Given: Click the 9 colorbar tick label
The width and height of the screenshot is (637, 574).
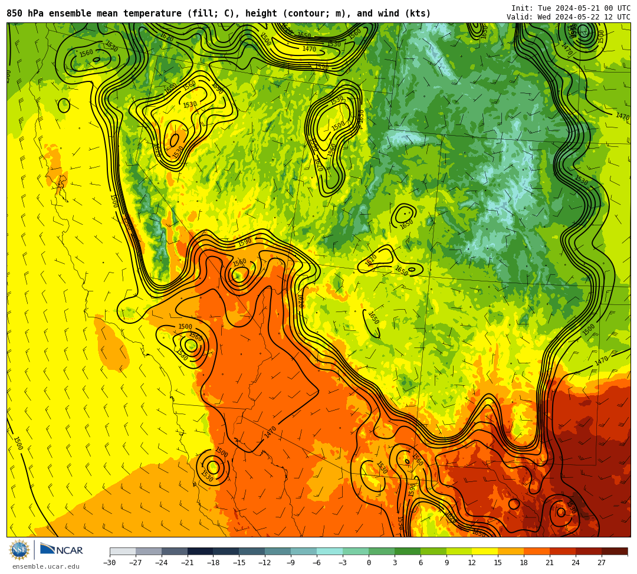Looking at the screenshot, I should click(x=446, y=563).
